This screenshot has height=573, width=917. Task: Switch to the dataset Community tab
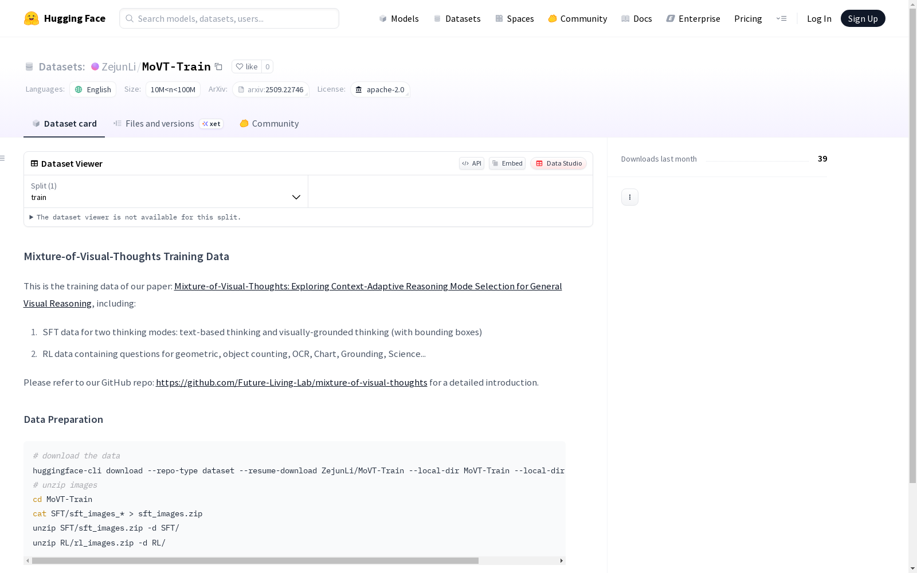[269, 124]
